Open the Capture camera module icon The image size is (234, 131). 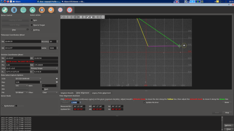click(x=42, y=10)
